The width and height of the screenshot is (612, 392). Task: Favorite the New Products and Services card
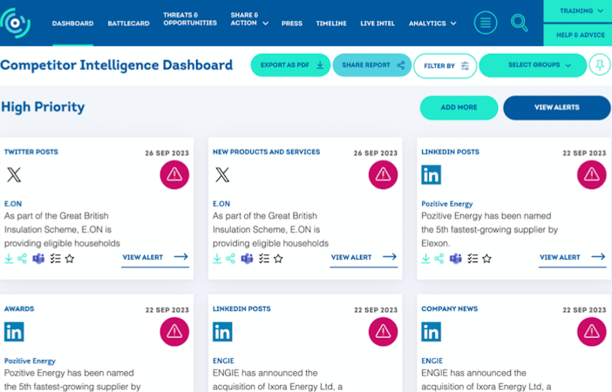[x=278, y=259]
